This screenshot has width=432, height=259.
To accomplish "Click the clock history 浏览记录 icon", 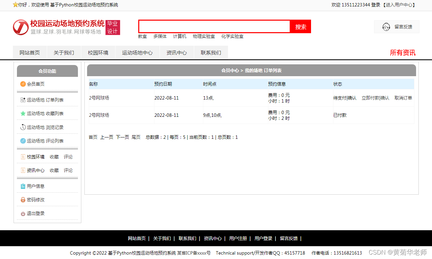I will pyautogui.click(x=23, y=127).
